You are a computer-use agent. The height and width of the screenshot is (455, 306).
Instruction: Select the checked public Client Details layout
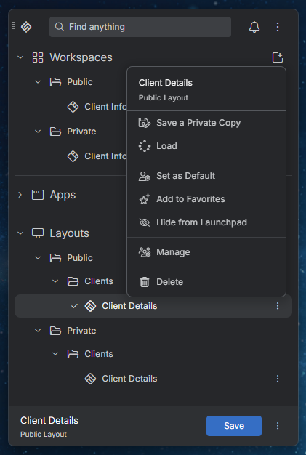(x=153, y=306)
